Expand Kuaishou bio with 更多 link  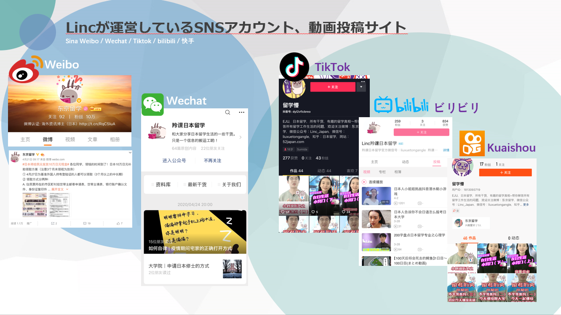pyautogui.click(x=526, y=205)
